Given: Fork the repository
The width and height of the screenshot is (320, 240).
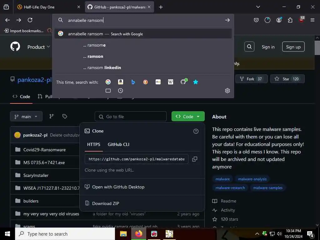Looking at the screenshot, I should click(252, 79).
